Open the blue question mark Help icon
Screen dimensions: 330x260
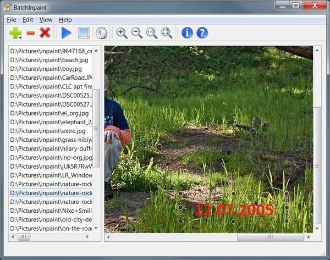point(202,33)
